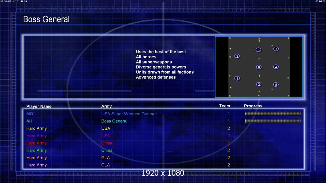This screenshot has height=183, width=326.
Task: Click the pink GLA army entry
Action: [106, 165]
